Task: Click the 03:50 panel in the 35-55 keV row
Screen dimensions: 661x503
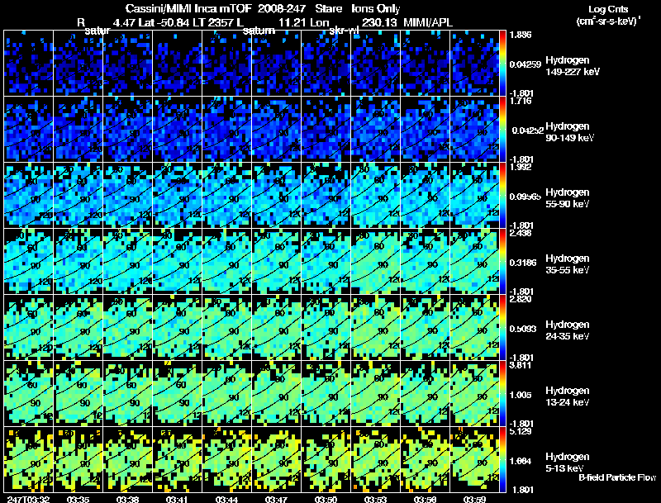Action: (x=326, y=261)
